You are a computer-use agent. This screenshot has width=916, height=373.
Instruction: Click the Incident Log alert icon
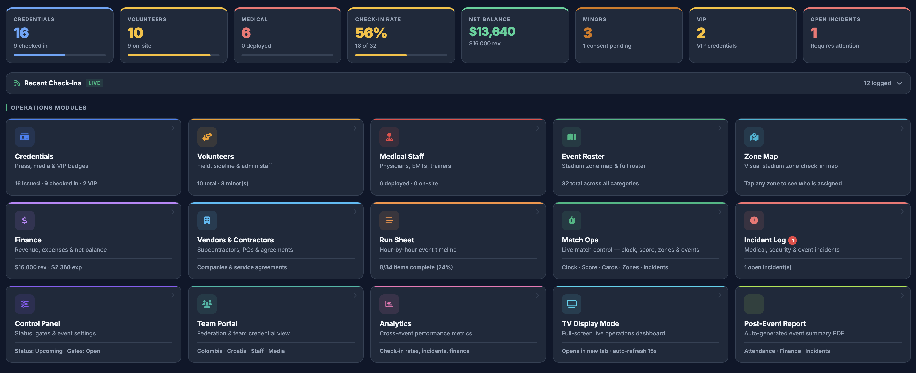(x=754, y=220)
